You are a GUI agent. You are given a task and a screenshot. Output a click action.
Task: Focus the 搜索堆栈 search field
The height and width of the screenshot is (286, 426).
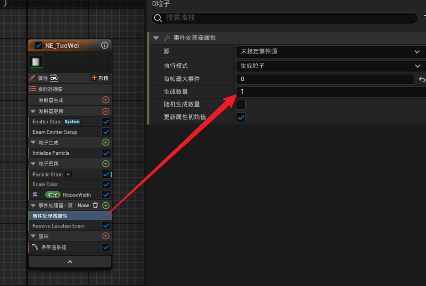[x=285, y=18]
